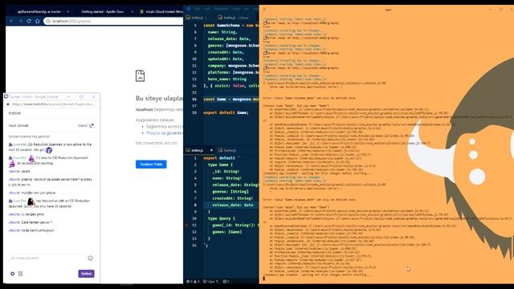Go forward using the browser forward arrow
514x289 pixels.
(20, 21)
